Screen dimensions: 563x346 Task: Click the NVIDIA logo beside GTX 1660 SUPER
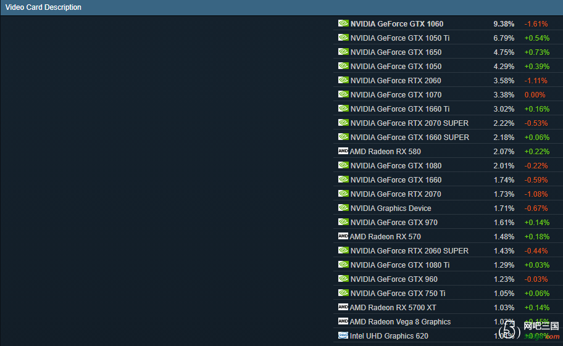point(343,137)
